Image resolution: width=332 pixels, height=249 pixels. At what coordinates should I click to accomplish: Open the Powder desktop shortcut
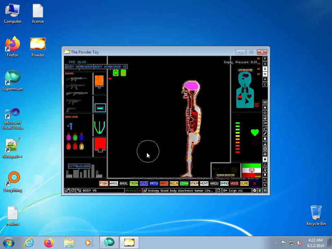38,48
